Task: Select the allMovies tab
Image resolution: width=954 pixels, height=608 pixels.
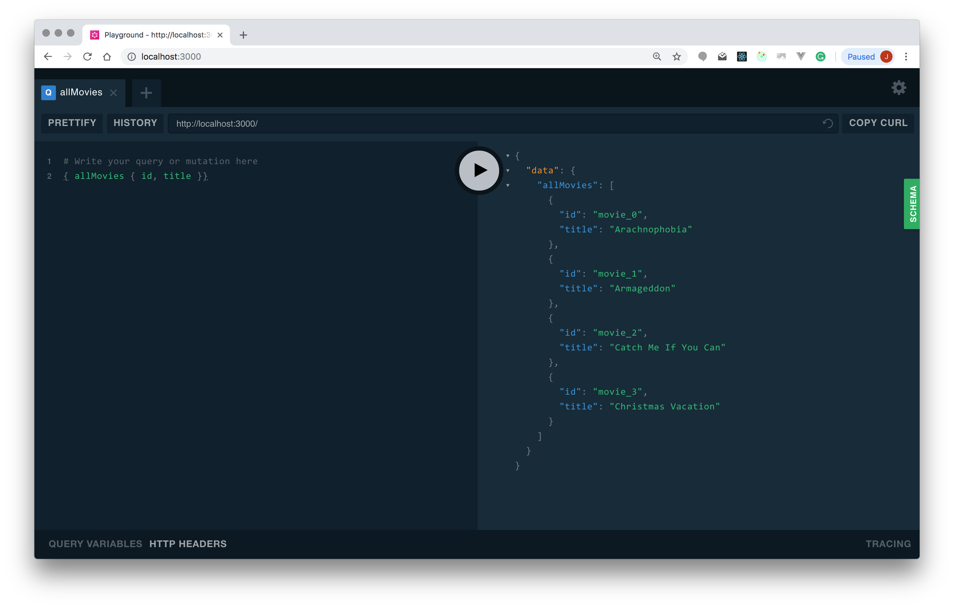Action: (x=81, y=92)
